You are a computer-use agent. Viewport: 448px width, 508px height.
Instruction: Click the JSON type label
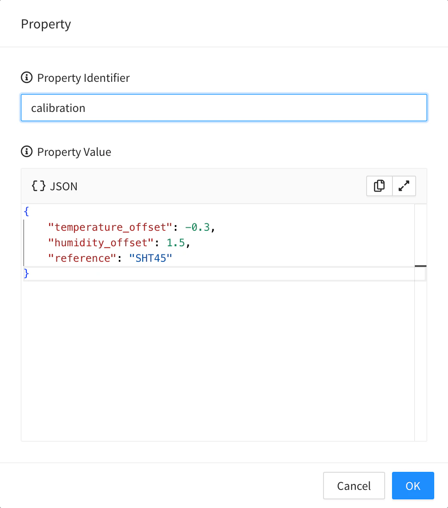coord(64,186)
